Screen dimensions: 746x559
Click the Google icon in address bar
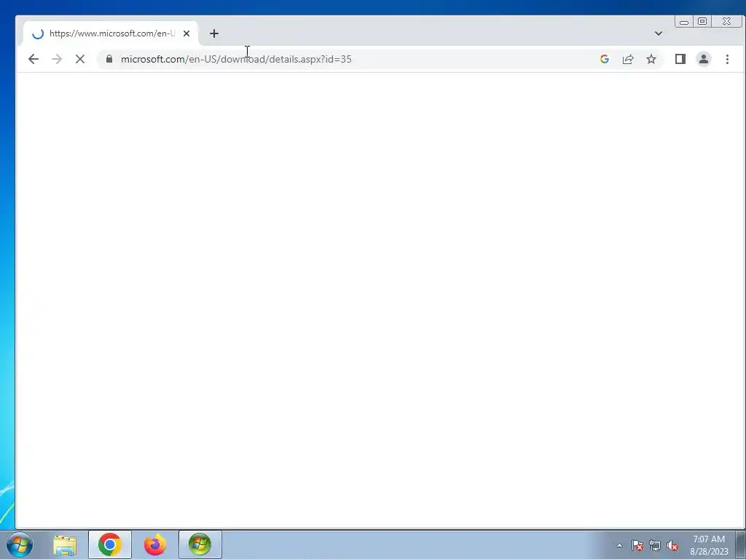click(605, 59)
